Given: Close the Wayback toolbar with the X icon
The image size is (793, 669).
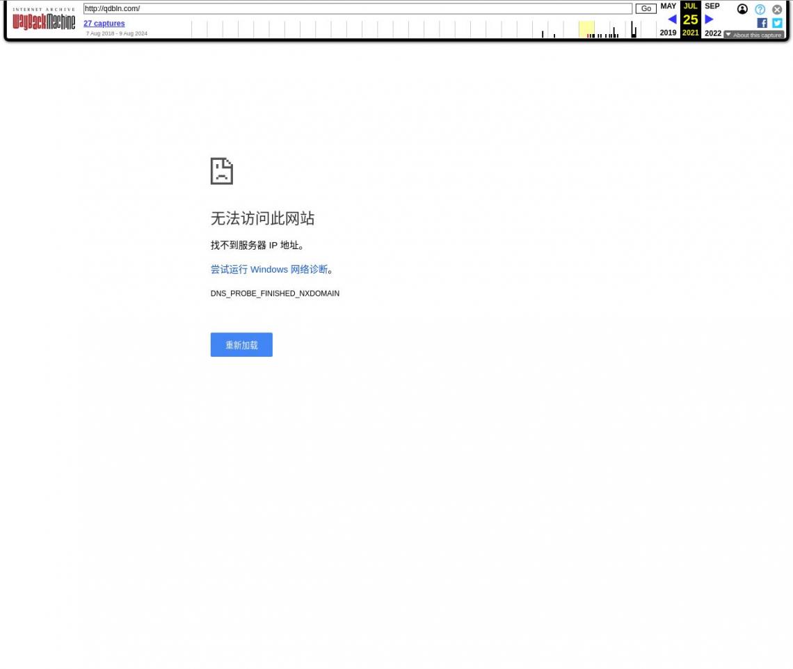Looking at the screenshot, I should [777, 9].
